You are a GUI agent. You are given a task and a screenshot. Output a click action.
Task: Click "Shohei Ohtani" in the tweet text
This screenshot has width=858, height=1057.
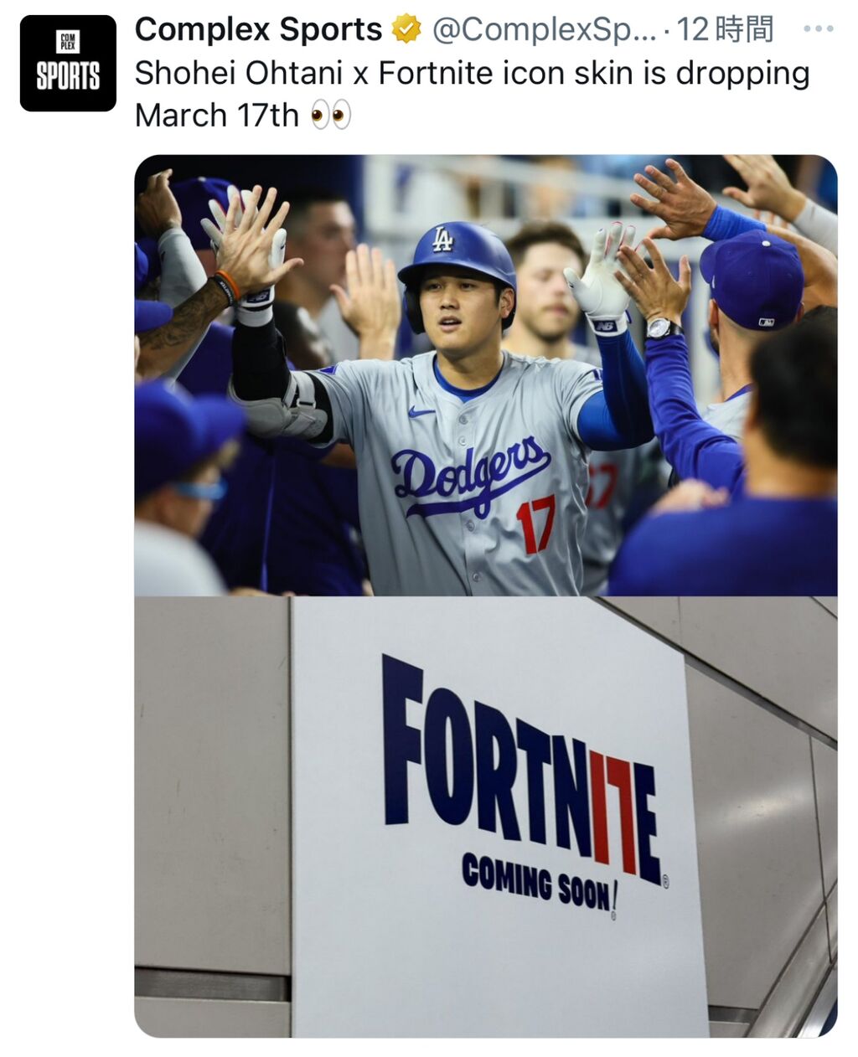pyautogui.click(x=239, y=74)
